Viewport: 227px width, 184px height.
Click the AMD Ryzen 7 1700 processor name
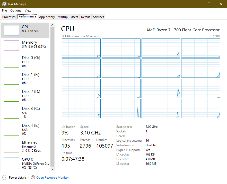click(x=183, y=30)
